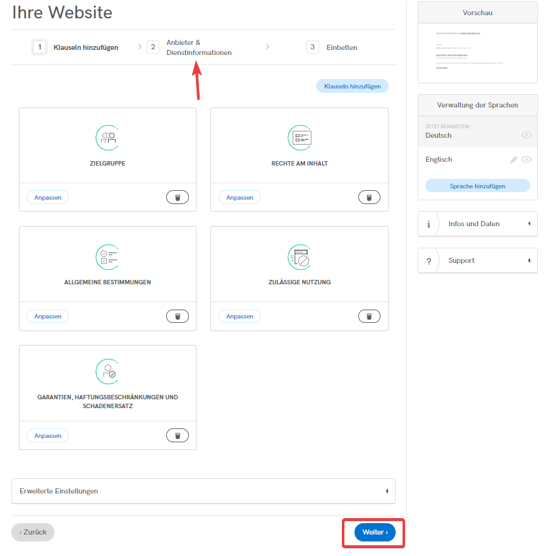546x556 pixels.
Task: Open the Vorschau document preview thumbnail
Action: [477, 51]
